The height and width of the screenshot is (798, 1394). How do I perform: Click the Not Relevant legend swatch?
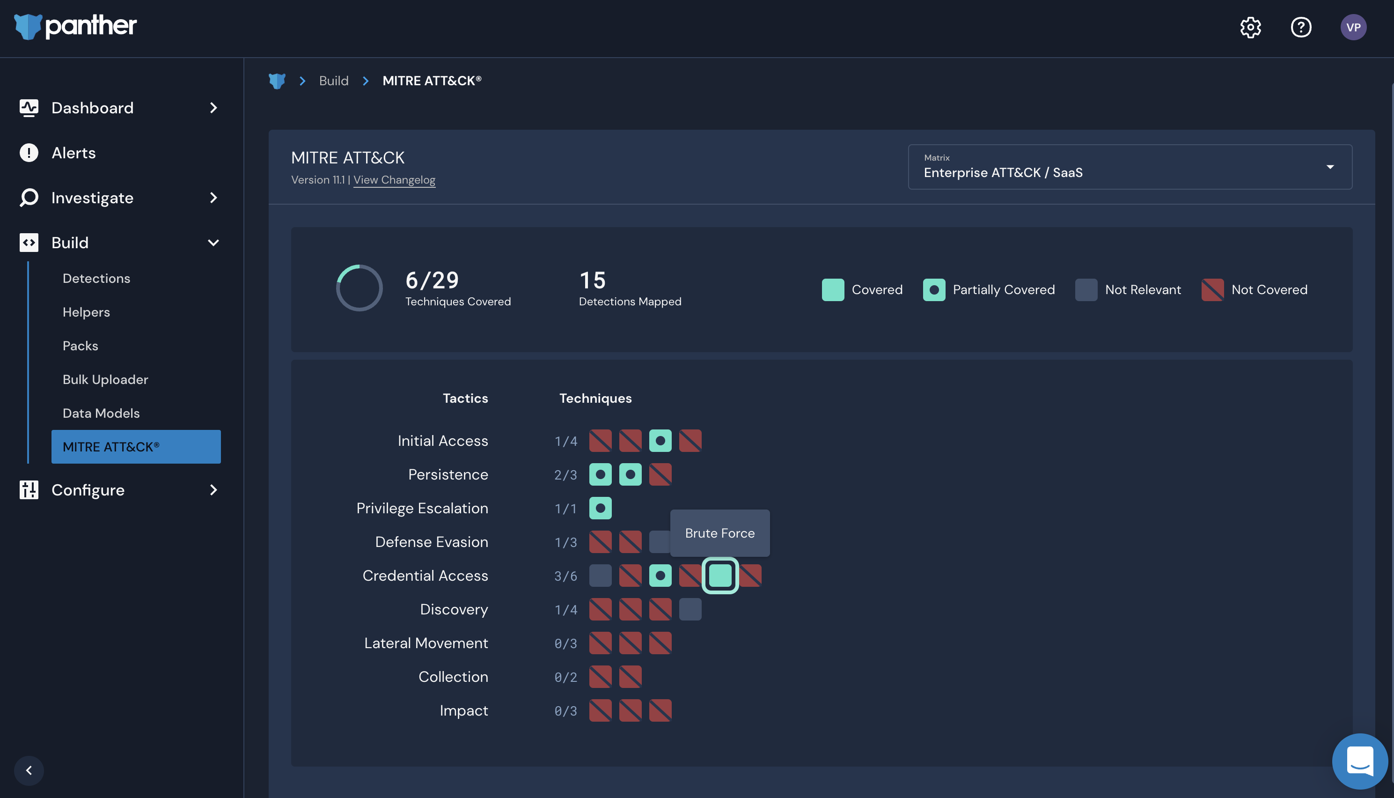1086,290
